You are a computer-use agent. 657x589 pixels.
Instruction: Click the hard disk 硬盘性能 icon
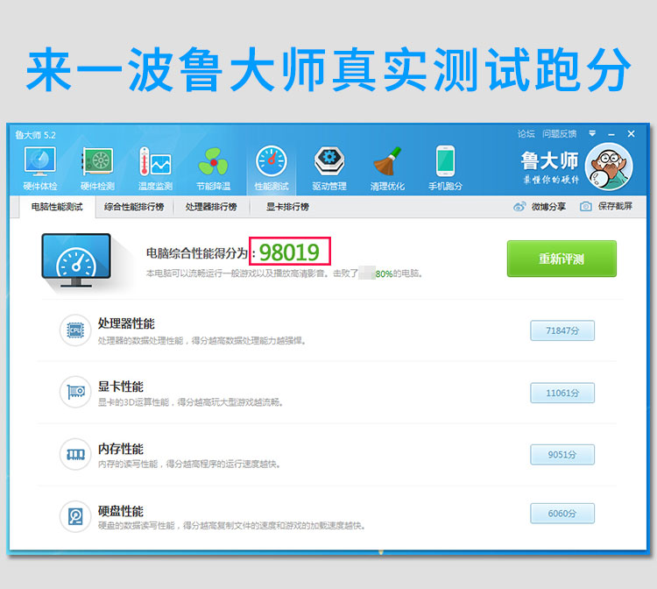point(75,516)
